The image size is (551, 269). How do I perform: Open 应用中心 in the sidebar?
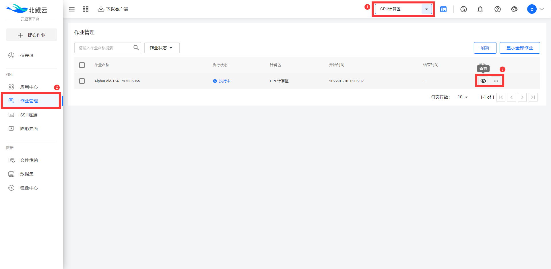(32, 87)
